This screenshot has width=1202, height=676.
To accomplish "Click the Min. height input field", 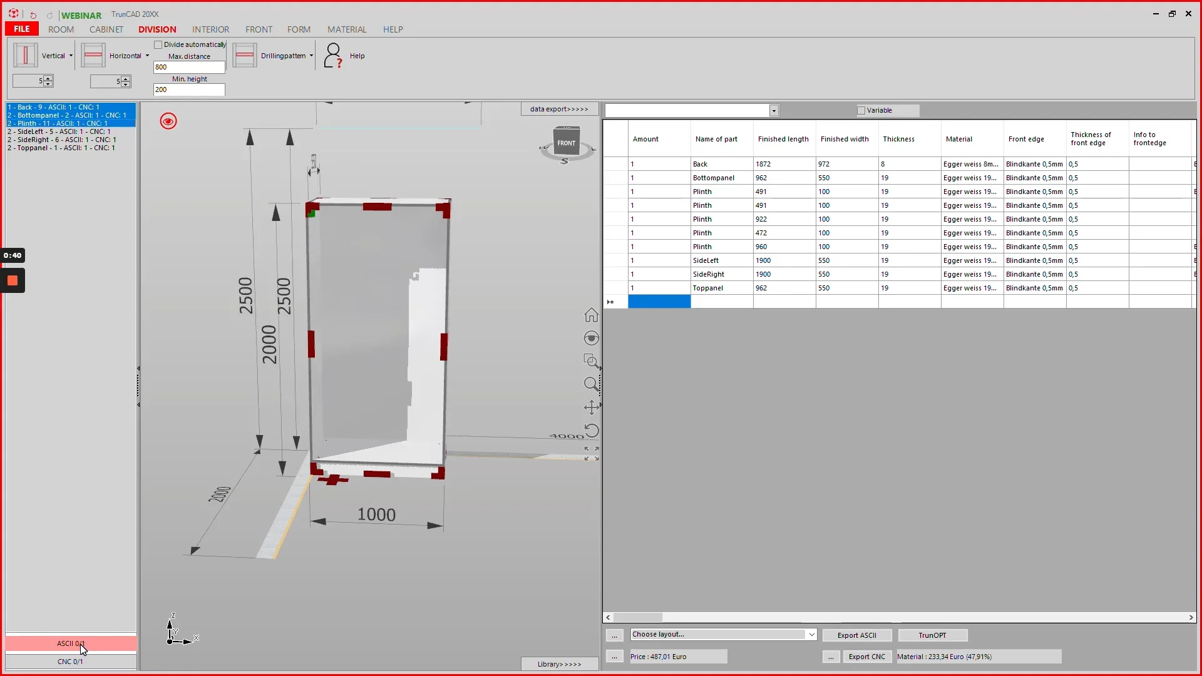I will pyautogui.click(x=189, y=90).
